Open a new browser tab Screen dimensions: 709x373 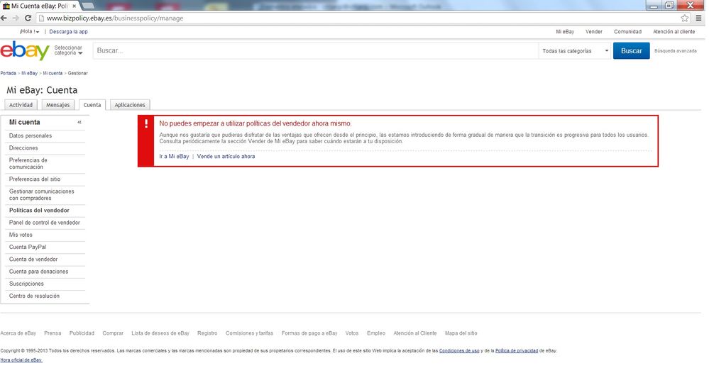pos(88,6)
